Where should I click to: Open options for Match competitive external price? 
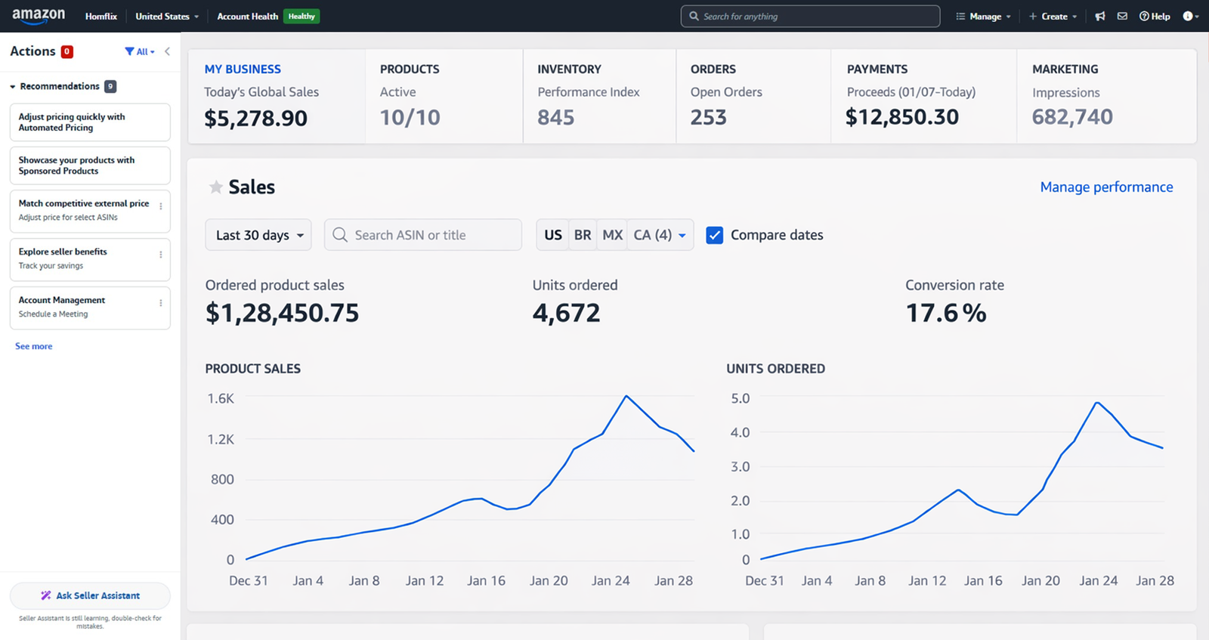(161, 206)
